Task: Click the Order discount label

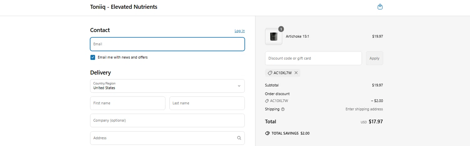Action: (x=277, y=94)
